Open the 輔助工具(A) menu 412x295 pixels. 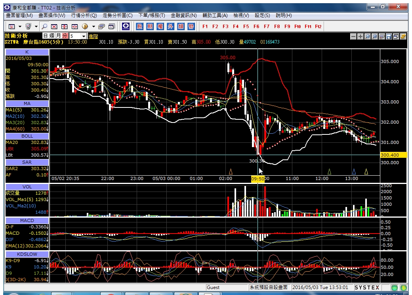[x=215, y=15]
